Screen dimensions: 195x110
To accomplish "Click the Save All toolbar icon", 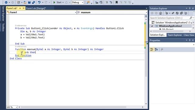I will point(34,2).
